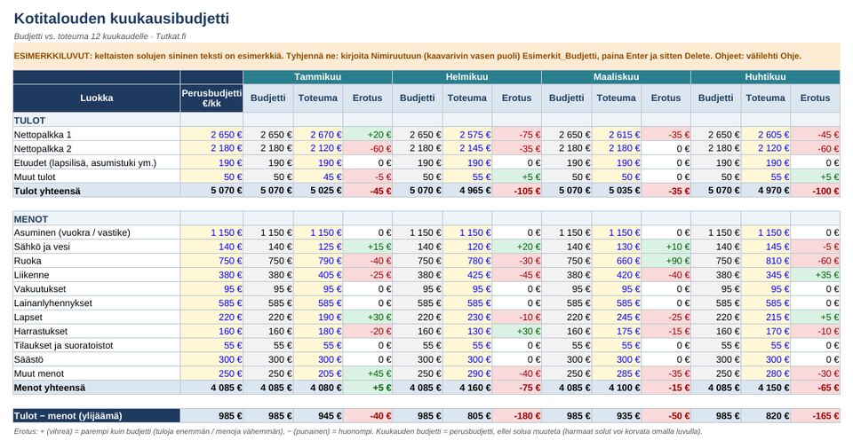The width and height of the screenshot is (853, 448).
Task: Click Muut menot Tammikuu Erotus +45 €
Action: point(367,373)
